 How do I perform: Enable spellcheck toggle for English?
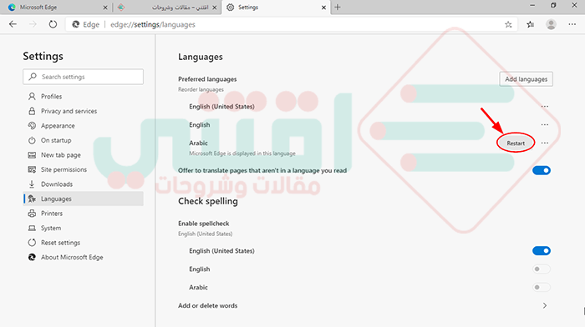coord(542,269)
